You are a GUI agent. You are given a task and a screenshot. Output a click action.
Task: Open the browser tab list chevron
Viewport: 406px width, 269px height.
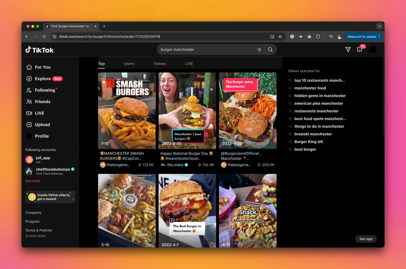[x=380, y=26]
